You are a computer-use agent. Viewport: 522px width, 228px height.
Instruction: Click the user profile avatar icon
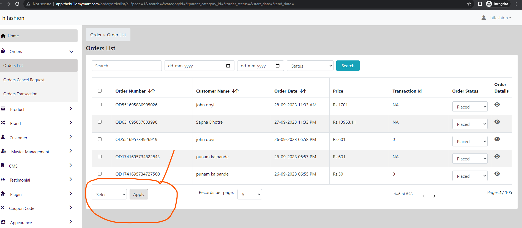point(484,18)
